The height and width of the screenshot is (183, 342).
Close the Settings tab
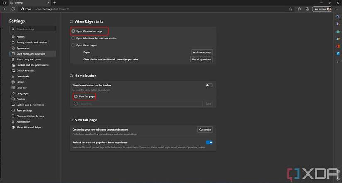coord(48,3)
